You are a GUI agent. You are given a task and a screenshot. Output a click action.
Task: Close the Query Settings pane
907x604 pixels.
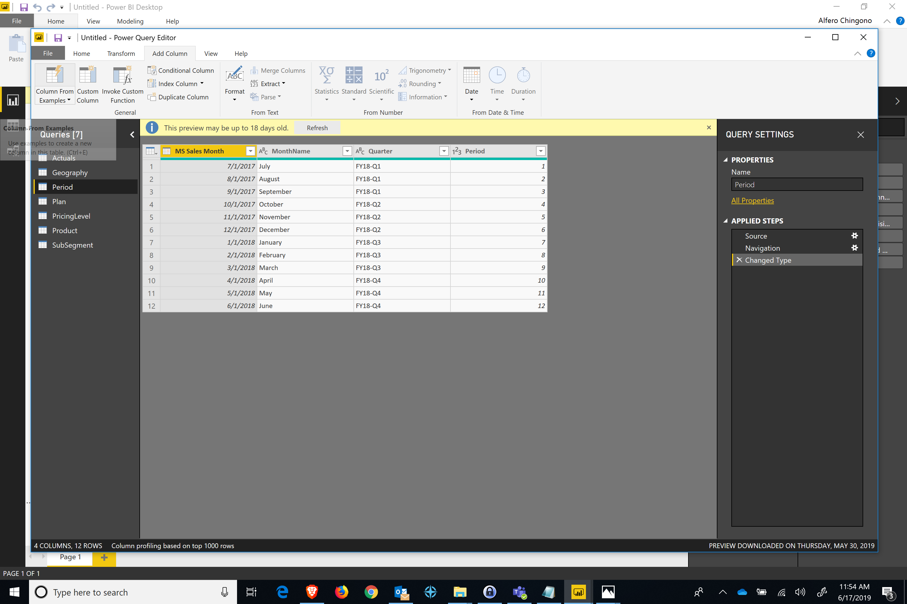pyautogui.click(x=860, y=134)
